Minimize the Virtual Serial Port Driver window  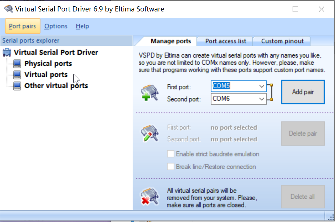[x=270, y=9]
